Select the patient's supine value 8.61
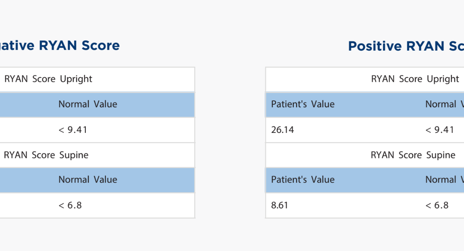The width and height of the screenshot is (464, 251). (280, 205)
